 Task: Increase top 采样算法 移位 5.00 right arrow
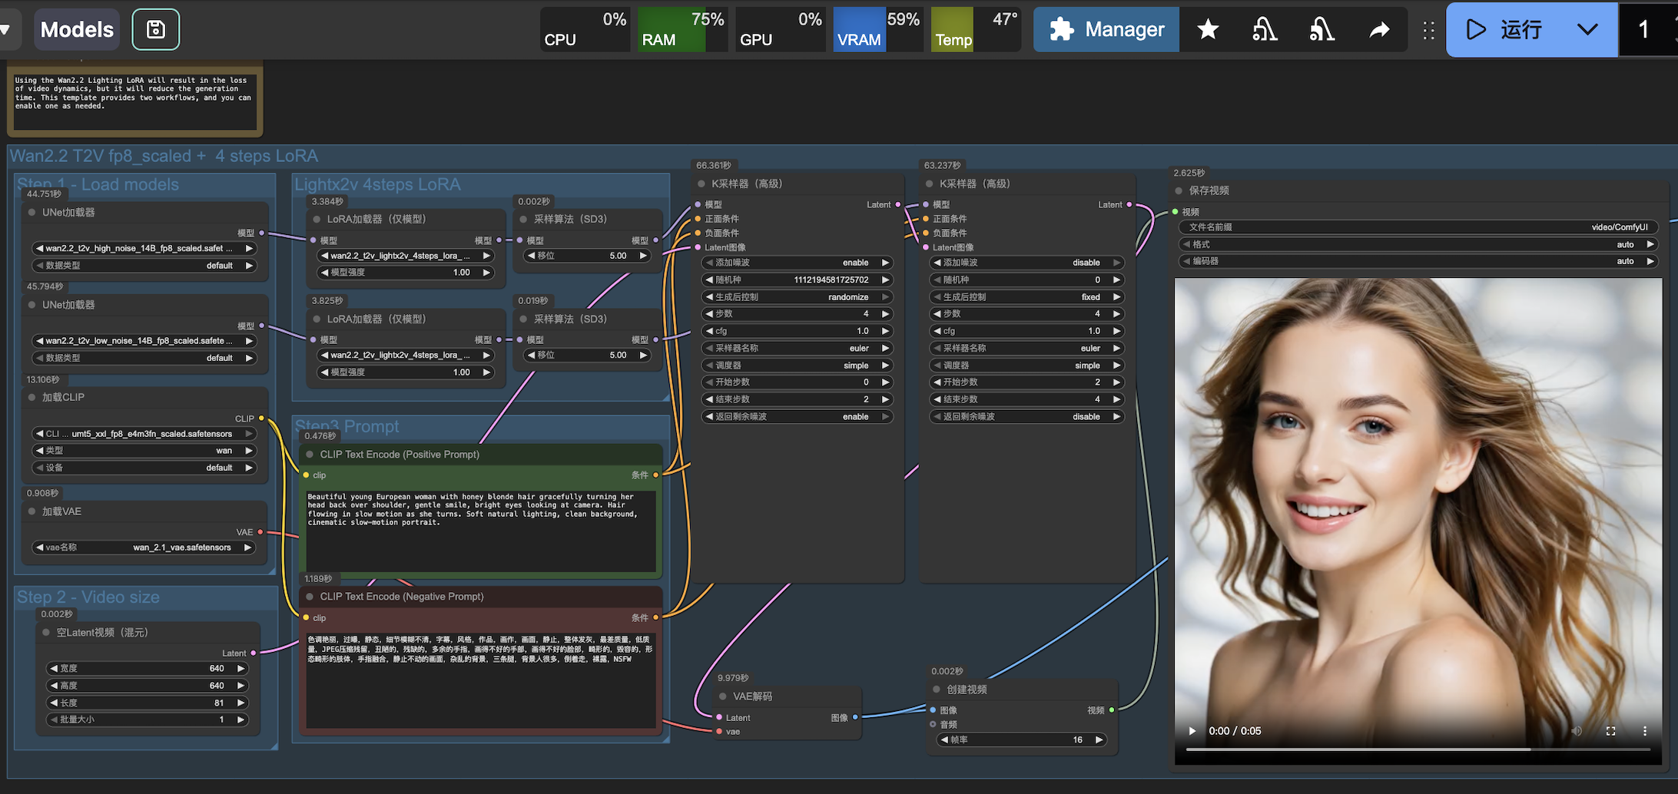click(643, 256)
